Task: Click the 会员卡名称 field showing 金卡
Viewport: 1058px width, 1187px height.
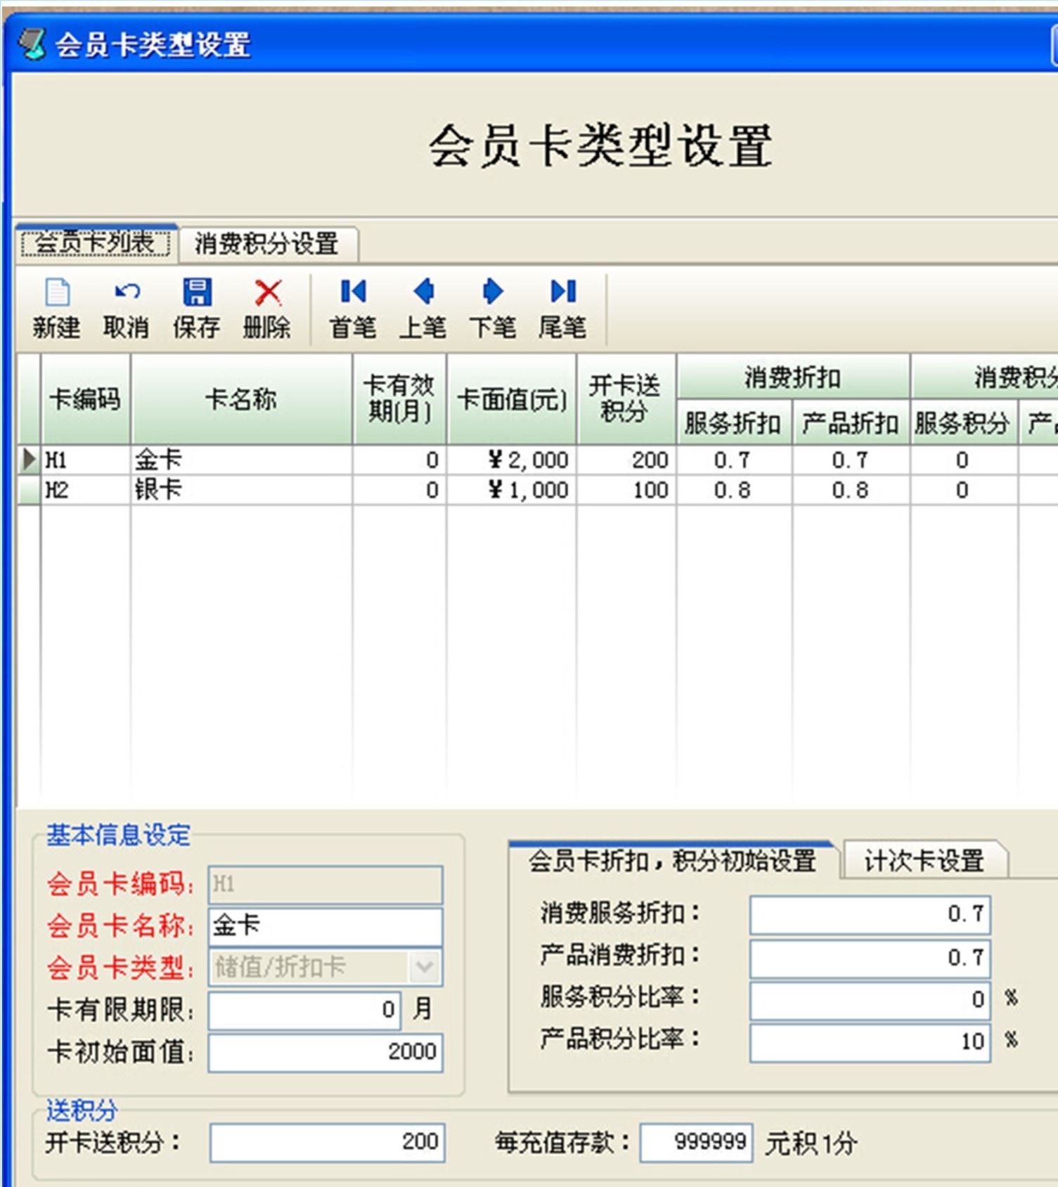Action: point(325,926)
